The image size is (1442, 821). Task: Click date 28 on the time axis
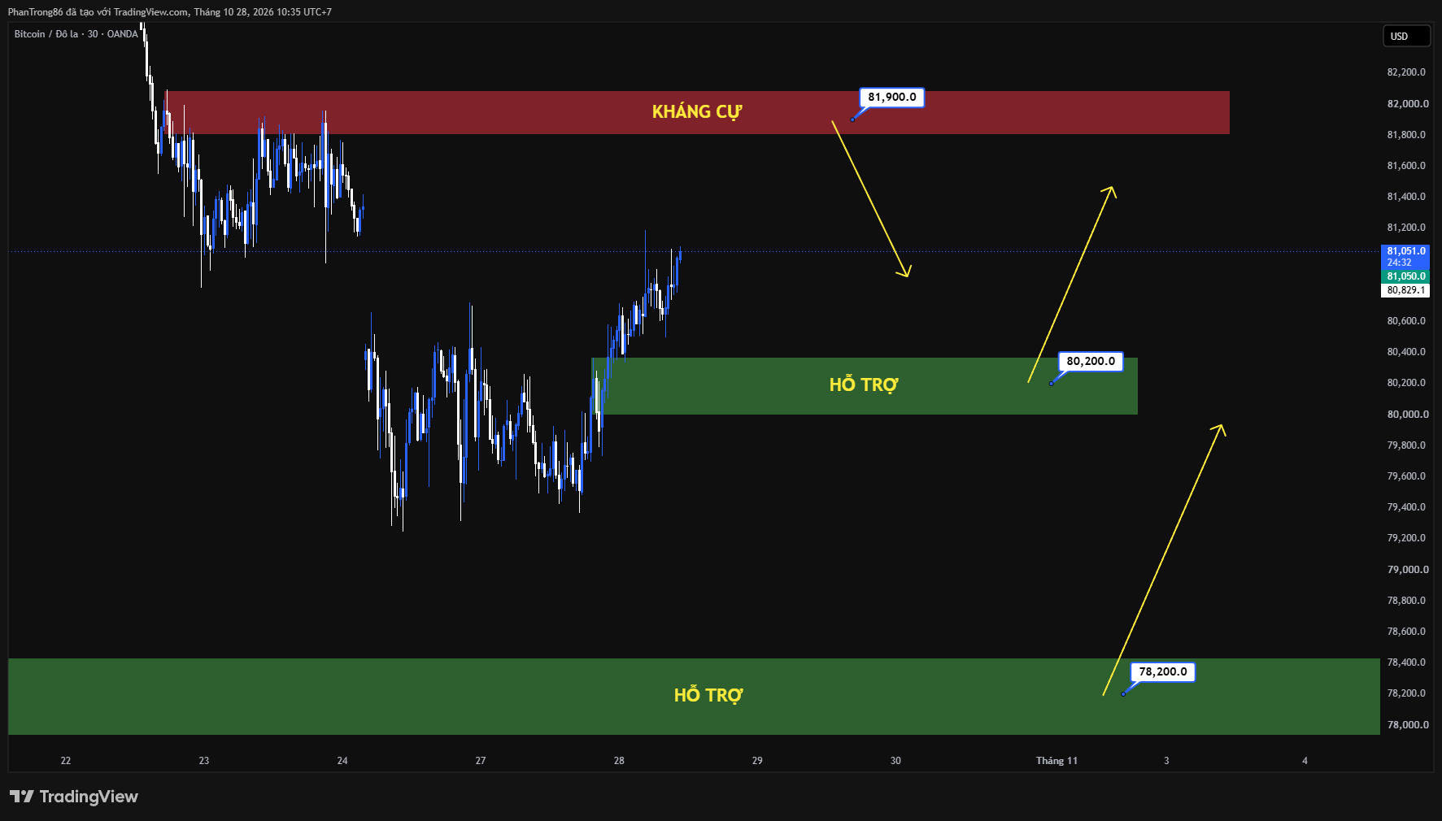(x=619, y=761)
